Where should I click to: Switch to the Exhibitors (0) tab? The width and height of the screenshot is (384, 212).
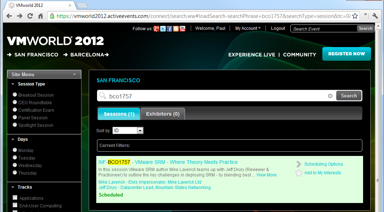coord(163,114)
